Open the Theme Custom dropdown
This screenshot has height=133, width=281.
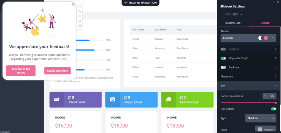[248, 38]
